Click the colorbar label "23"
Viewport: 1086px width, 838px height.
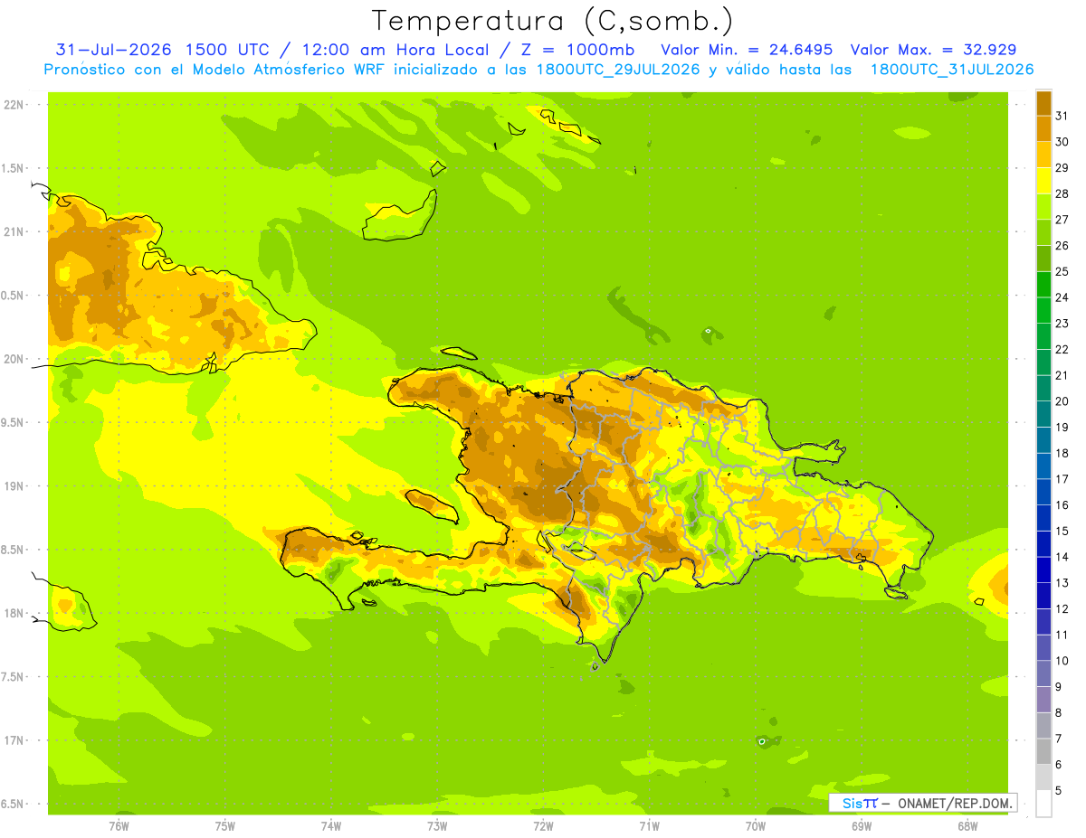pos(1062,324)
